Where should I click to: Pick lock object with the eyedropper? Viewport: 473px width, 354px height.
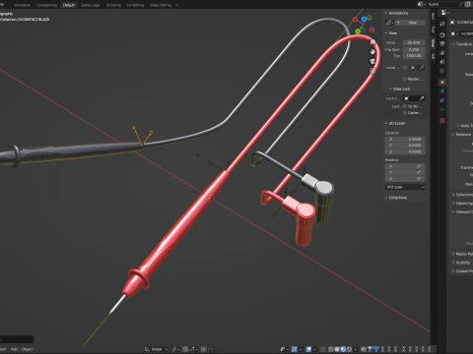click(422, 98)
